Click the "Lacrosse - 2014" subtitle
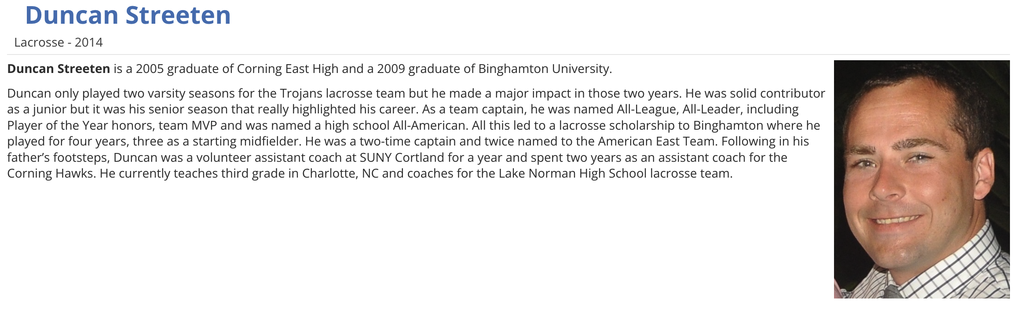The height and width of the screenshot is (313, 1017). 58,42
